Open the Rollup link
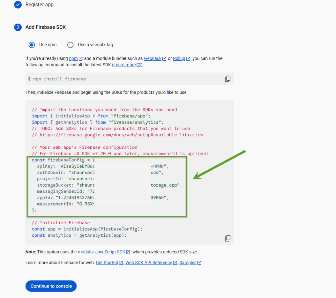Screen dimensions: 336x298 [179, 59]
